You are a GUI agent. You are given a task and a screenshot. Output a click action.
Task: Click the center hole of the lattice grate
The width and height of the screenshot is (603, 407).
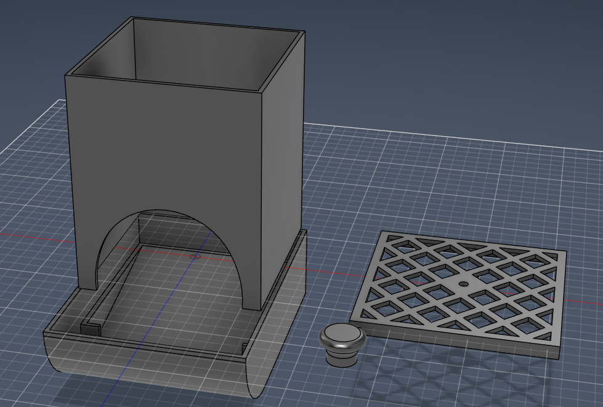pyautogui.click(x=464, y=284)
